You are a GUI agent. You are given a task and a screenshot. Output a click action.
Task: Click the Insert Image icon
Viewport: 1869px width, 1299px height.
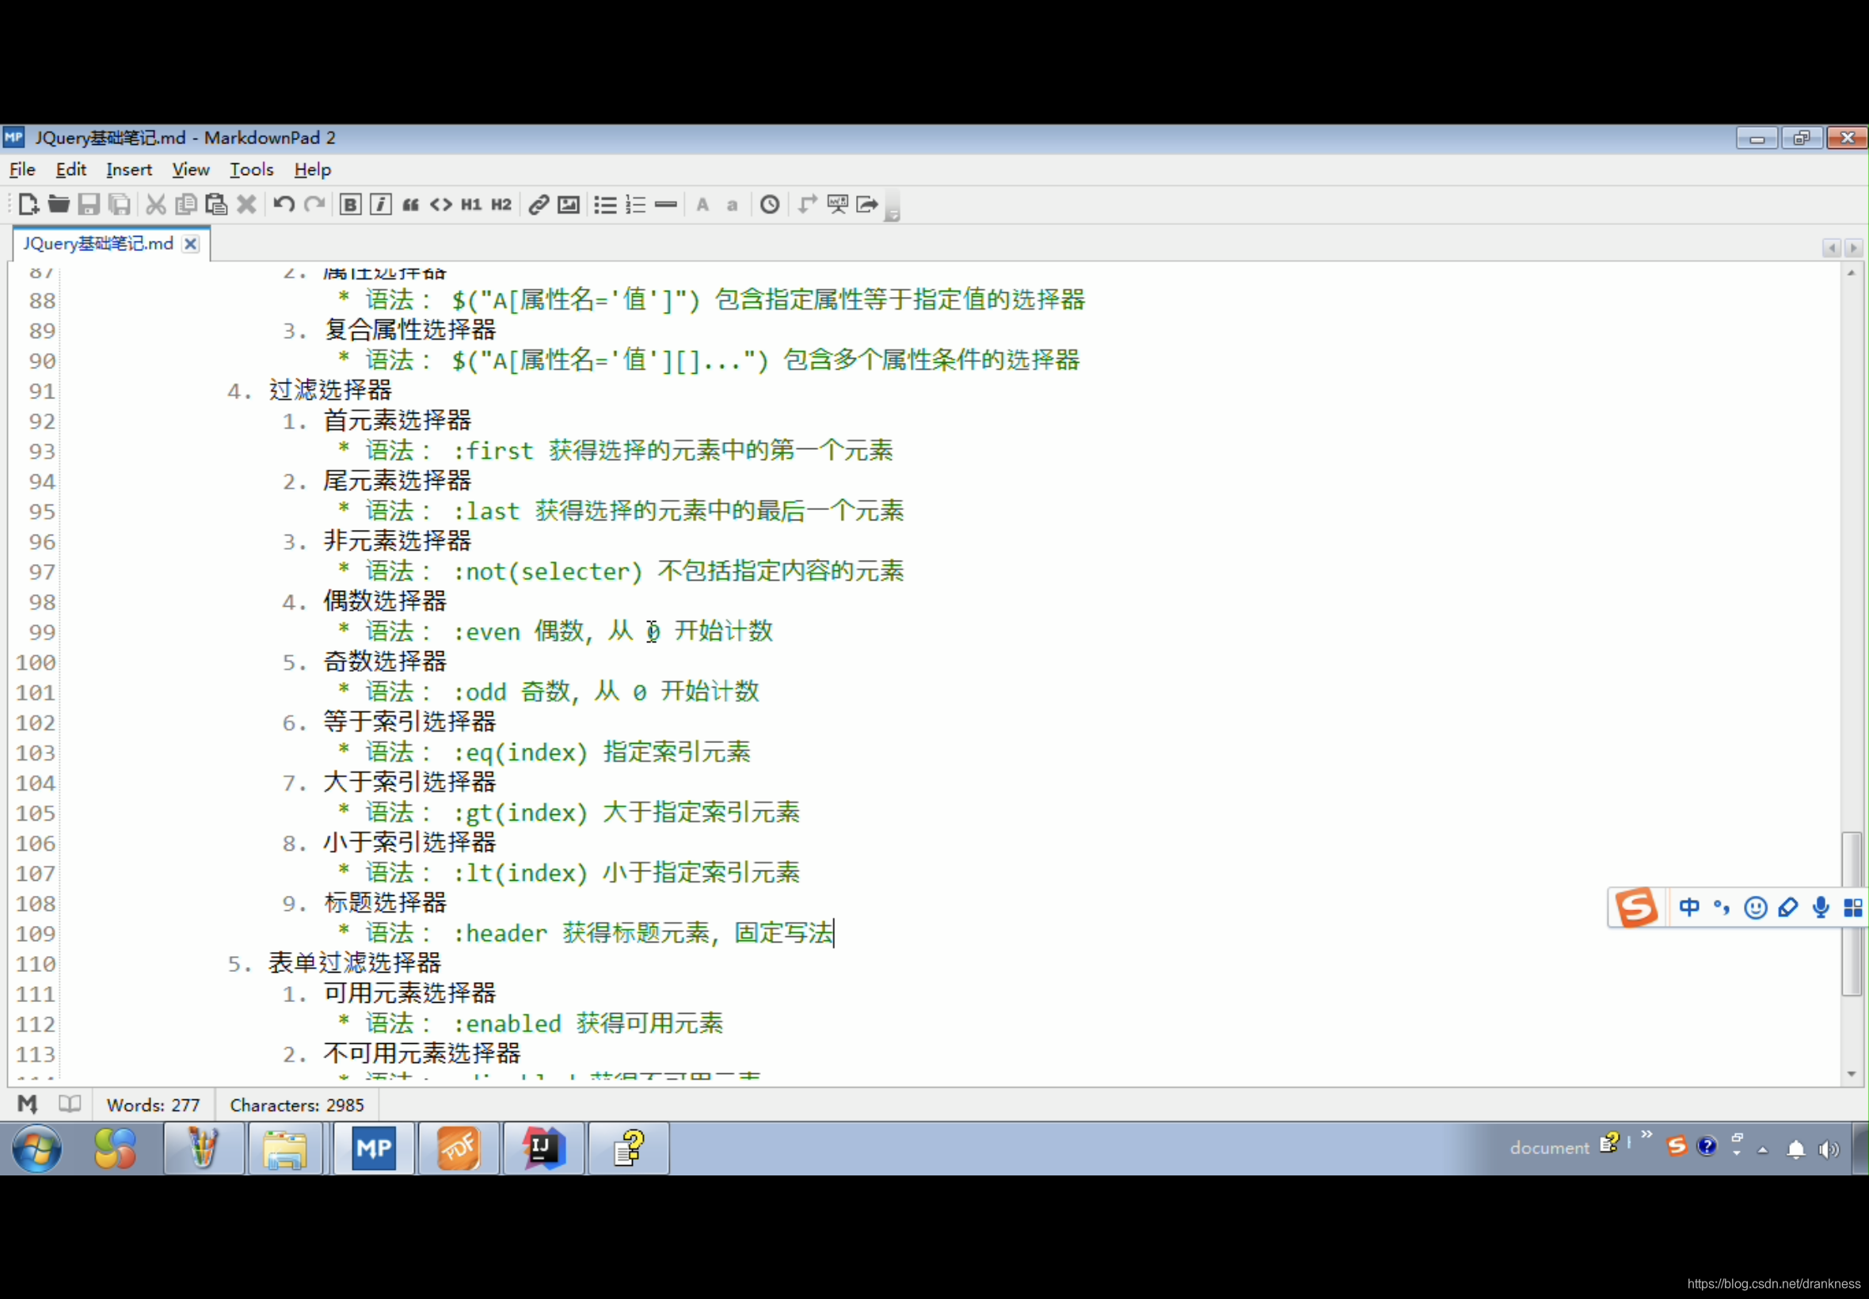coord(568,204)
